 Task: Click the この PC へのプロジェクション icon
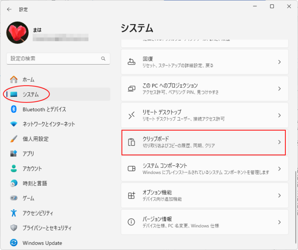point(131,89)
